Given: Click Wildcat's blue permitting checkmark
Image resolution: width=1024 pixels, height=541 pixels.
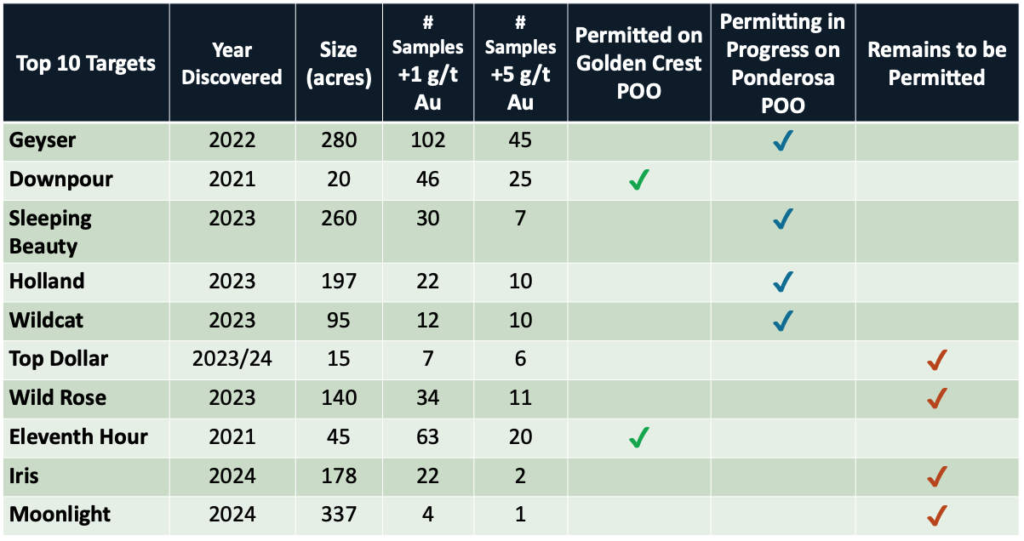Looking at the screenshot, I should coord(782,321).
